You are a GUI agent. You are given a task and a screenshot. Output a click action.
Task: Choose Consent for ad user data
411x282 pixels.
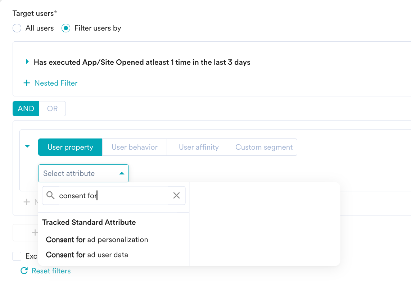[x=87, y=255]
